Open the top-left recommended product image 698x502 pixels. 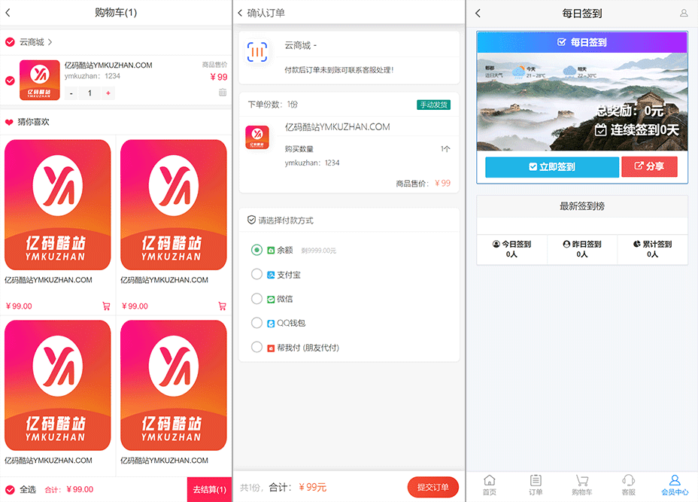pos(58,205)
